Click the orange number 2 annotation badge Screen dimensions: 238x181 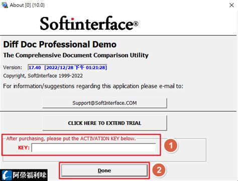click(159, 170)
